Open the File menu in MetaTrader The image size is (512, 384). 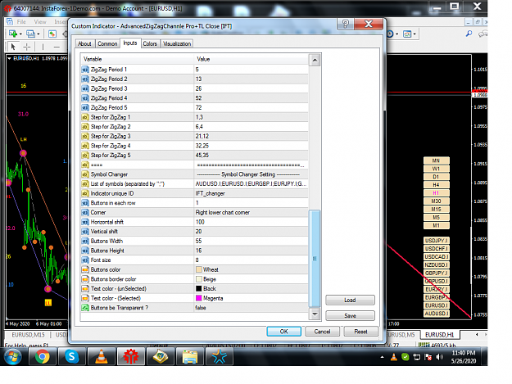pos(21,22)
